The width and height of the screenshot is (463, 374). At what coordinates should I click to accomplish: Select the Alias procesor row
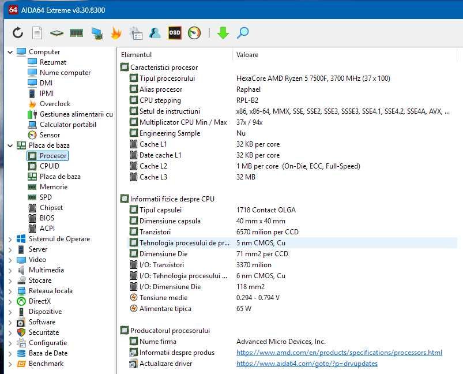[292, 89]
